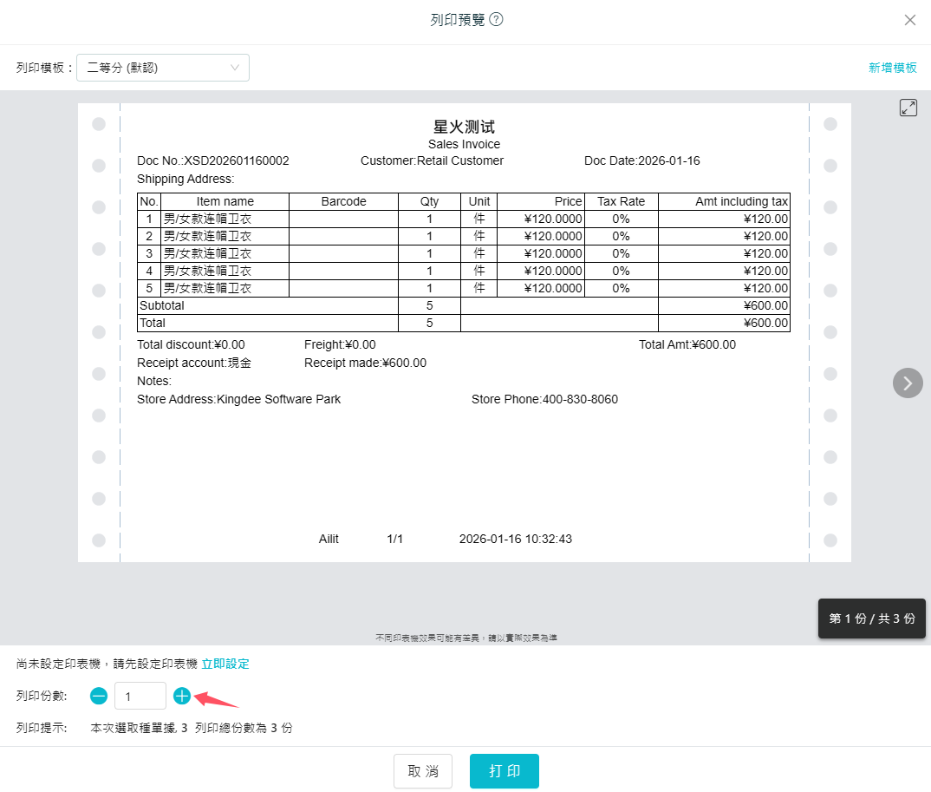
Task: Click the Barcode column header
Action: point(343,201)
